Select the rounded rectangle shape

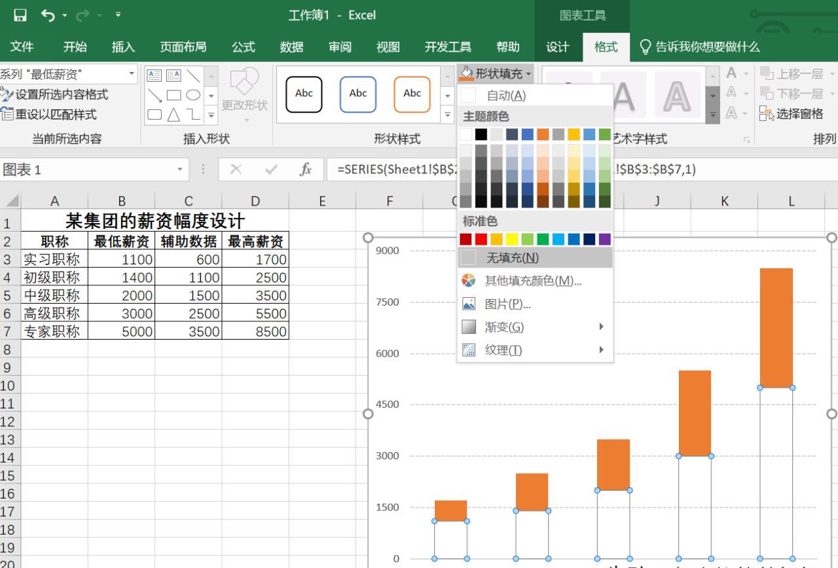click(x=154, y=115)
